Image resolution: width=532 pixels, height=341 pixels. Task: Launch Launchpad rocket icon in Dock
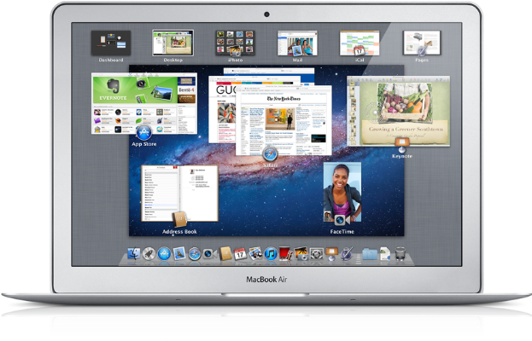[149, 253]
